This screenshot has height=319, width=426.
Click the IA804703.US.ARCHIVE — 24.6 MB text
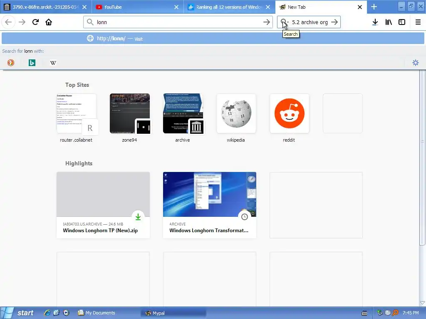point(93,224)
